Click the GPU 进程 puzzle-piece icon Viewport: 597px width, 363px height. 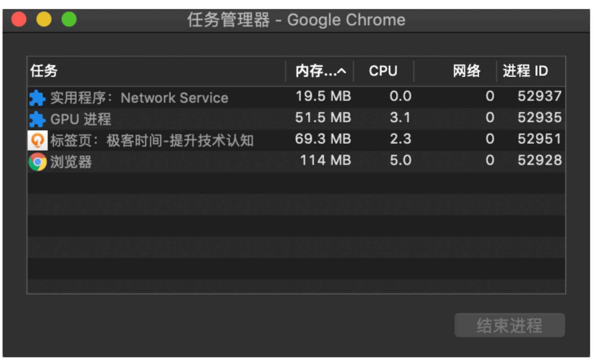tap(37, 119)
